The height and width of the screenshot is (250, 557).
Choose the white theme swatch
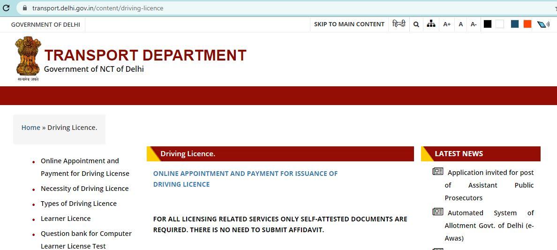coord(500,24)
